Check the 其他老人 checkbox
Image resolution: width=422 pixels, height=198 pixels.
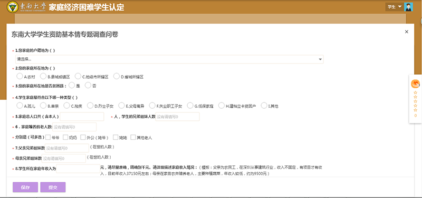(133, 137)
